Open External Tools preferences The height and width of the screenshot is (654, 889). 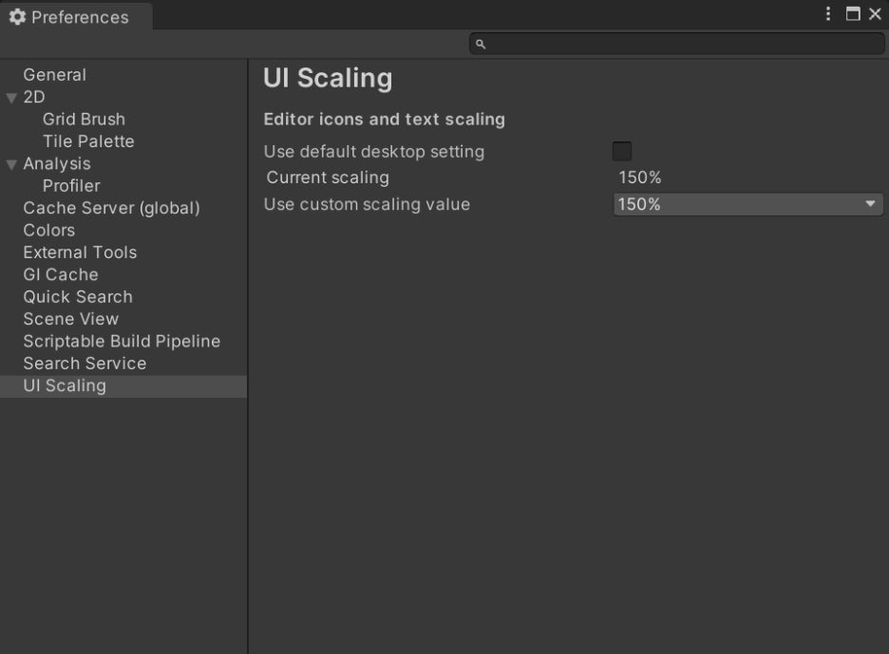tap(80, 252)
